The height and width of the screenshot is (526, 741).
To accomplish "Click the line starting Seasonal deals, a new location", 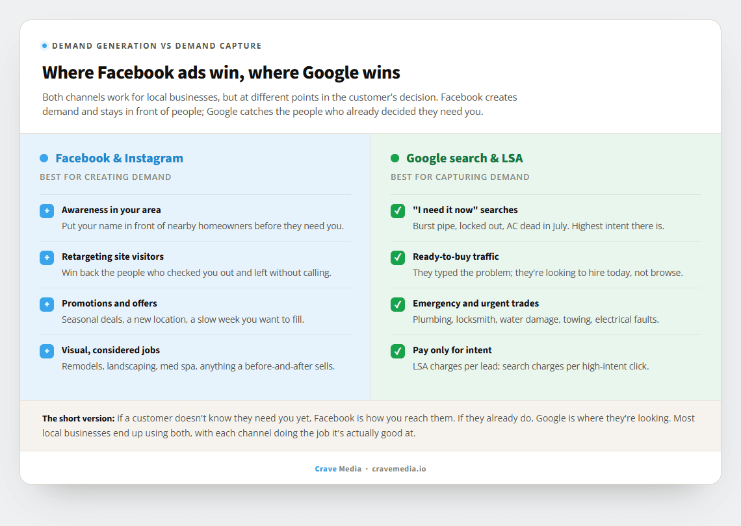I will tap(183, 319).
